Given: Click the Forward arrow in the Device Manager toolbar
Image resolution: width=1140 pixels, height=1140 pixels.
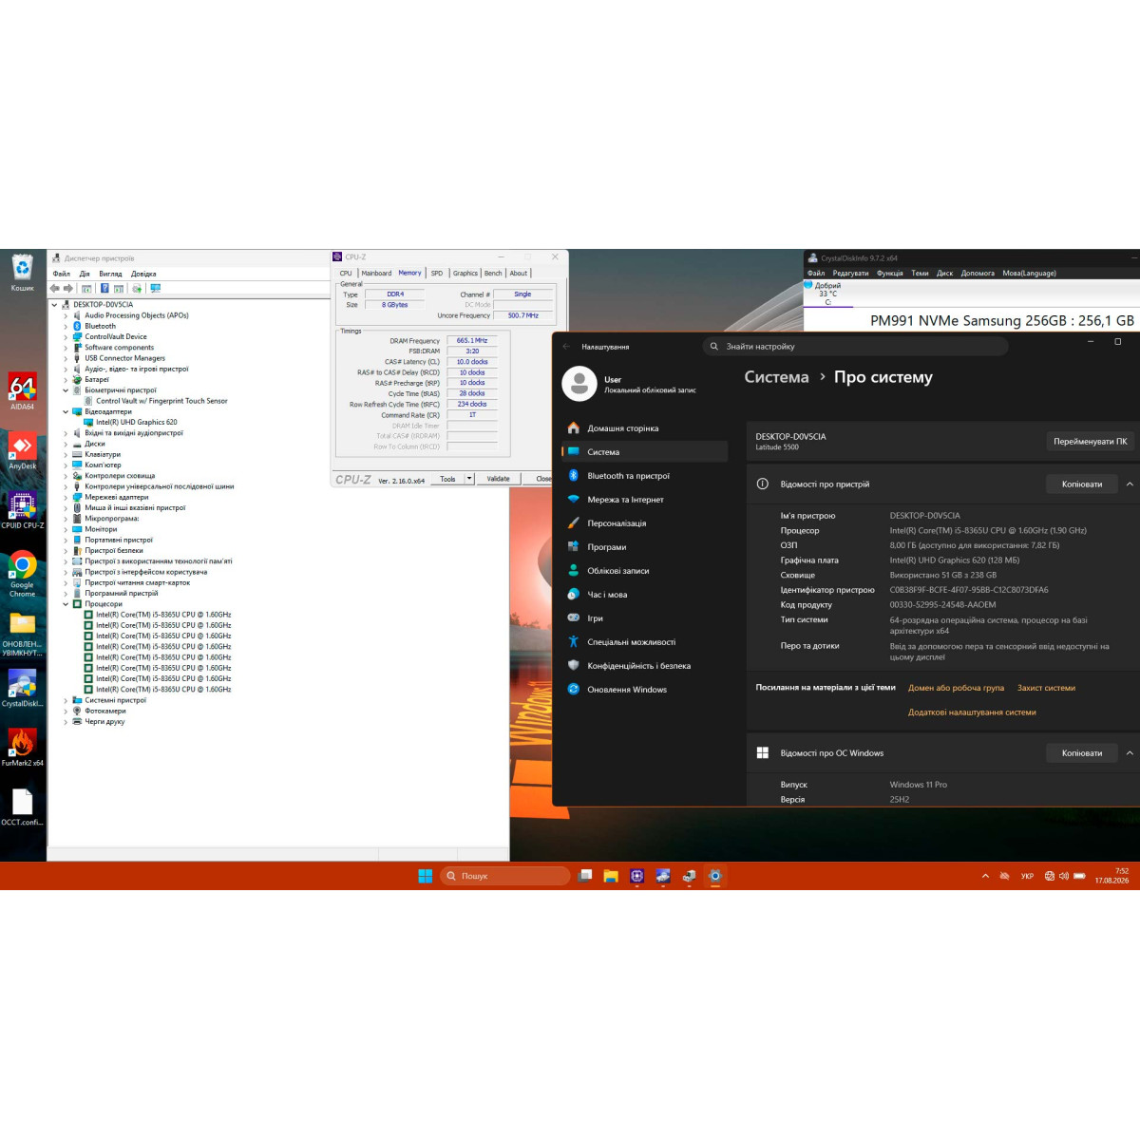Looking at the screenshot, I should (x=68, y=288).
